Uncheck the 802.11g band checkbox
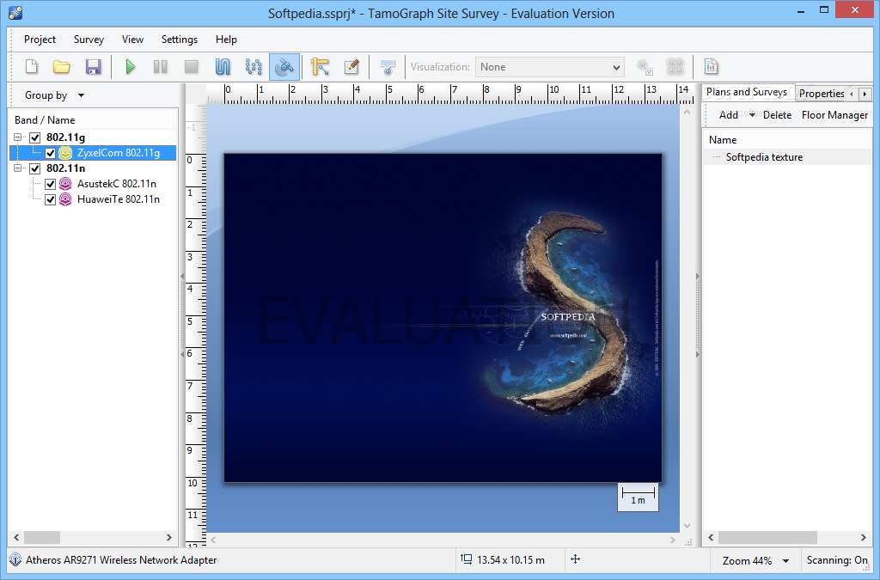880x580 pixels. pos(34,137)
